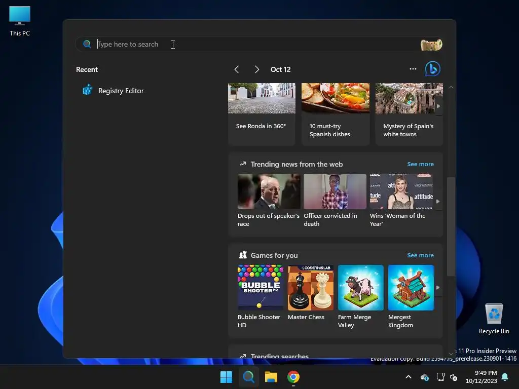The height and width of the screenshot is (389, 519).
Task: Open notifications bell icon
Action: (x=505, y=377)
